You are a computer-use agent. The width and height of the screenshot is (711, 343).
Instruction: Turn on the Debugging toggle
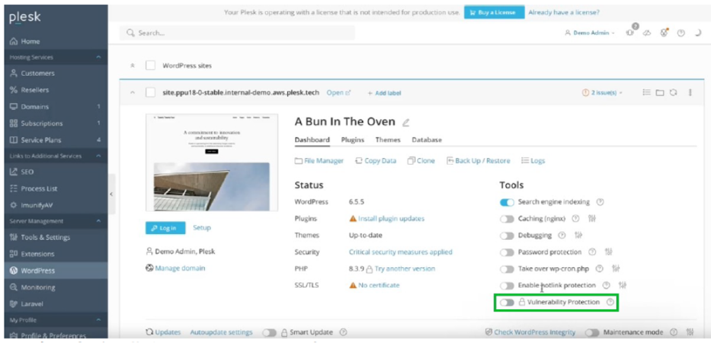(507, 235)
